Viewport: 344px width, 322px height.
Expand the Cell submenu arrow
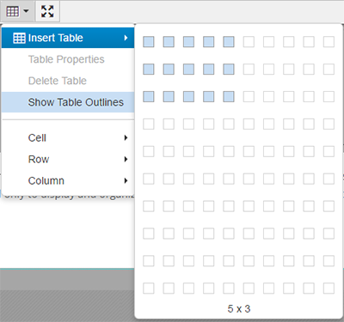point(126,137)
